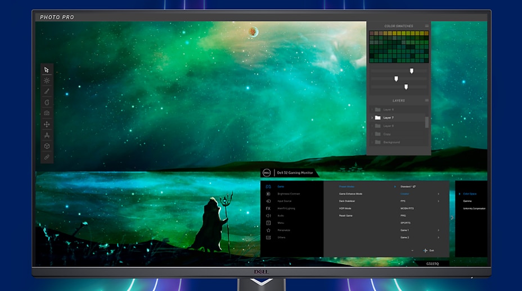Viewport: 522px width, 291px height.
Task: Select the arrow pointer tool
Action: click(x=47, y=70)
